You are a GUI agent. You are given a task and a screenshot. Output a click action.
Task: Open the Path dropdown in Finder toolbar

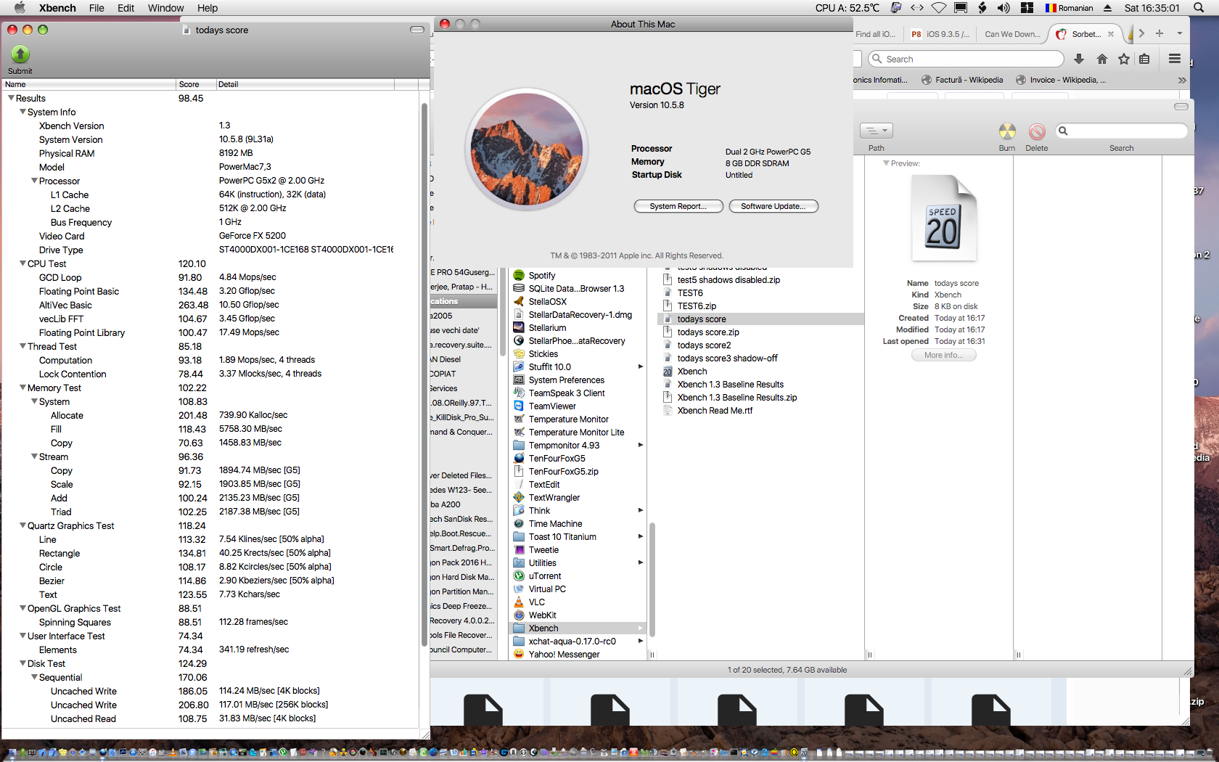click(x=877, y=131)
